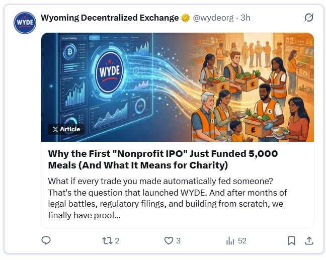Repost using the retweet arrows icon
The width and height of the screenshot is (326, 260).
point(106,241)
